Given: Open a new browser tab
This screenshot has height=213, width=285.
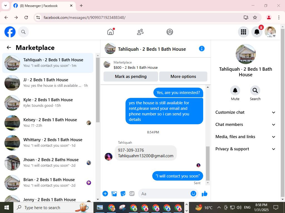Looking at the screenshot, I should pos(81,6).
